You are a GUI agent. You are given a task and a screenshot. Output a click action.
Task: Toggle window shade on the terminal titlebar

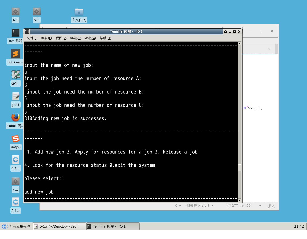pyautogui.click(x=225, y=31)
